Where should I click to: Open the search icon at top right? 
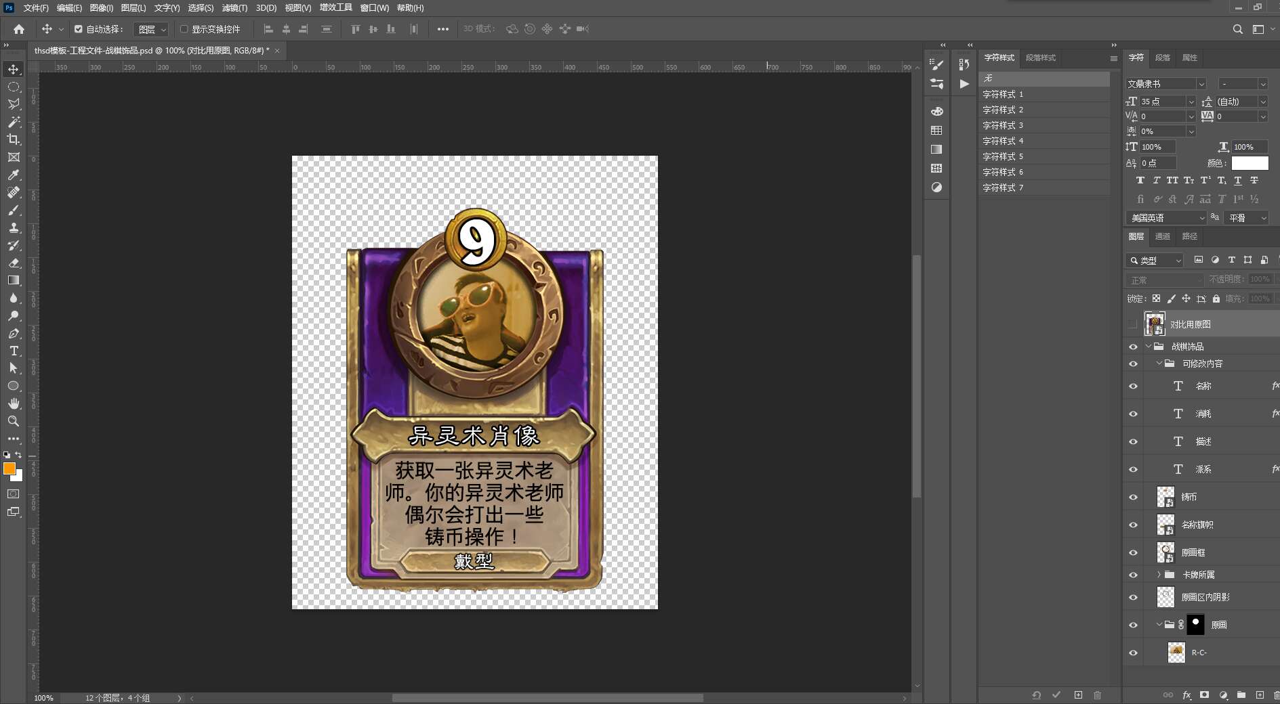(x=1237, y=29)
